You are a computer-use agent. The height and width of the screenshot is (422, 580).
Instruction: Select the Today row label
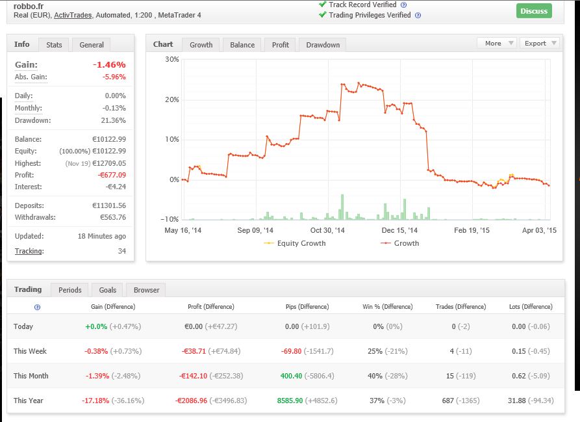point(23,326)
